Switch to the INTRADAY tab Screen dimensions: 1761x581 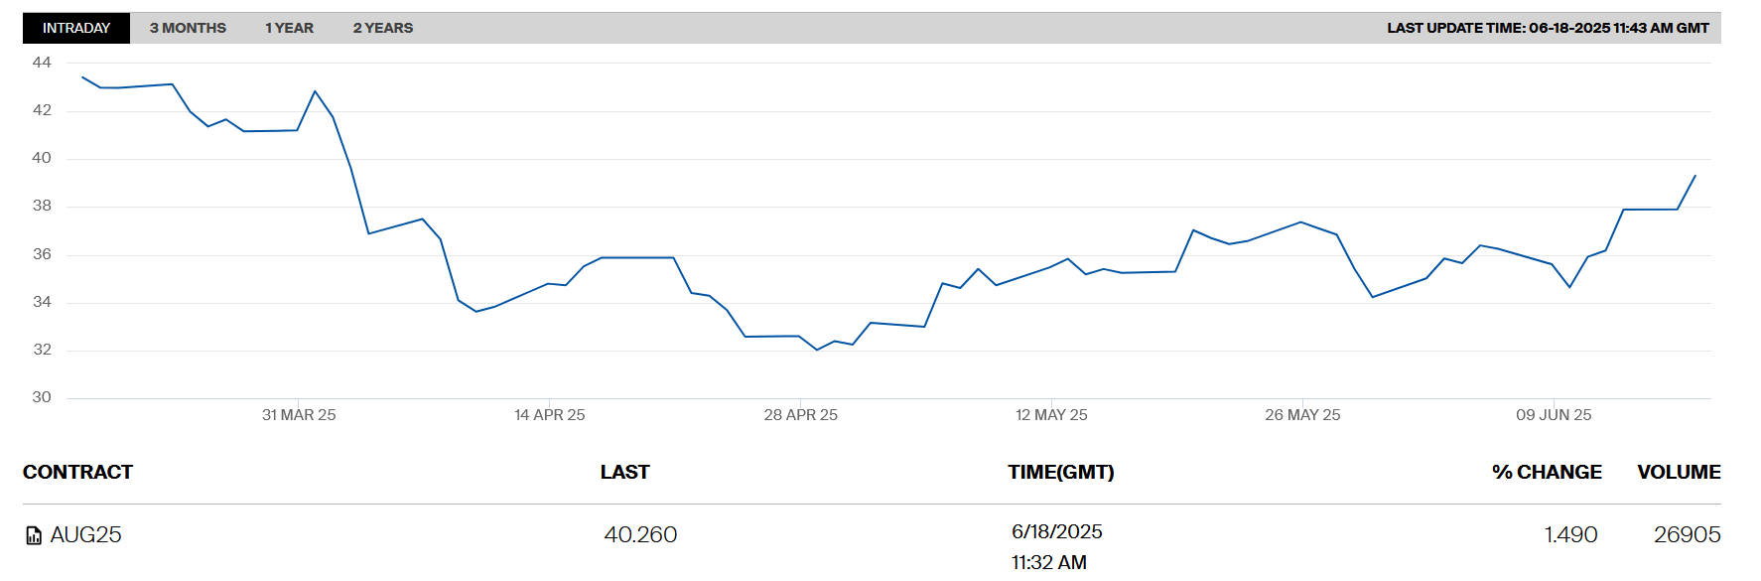(76, 28)
